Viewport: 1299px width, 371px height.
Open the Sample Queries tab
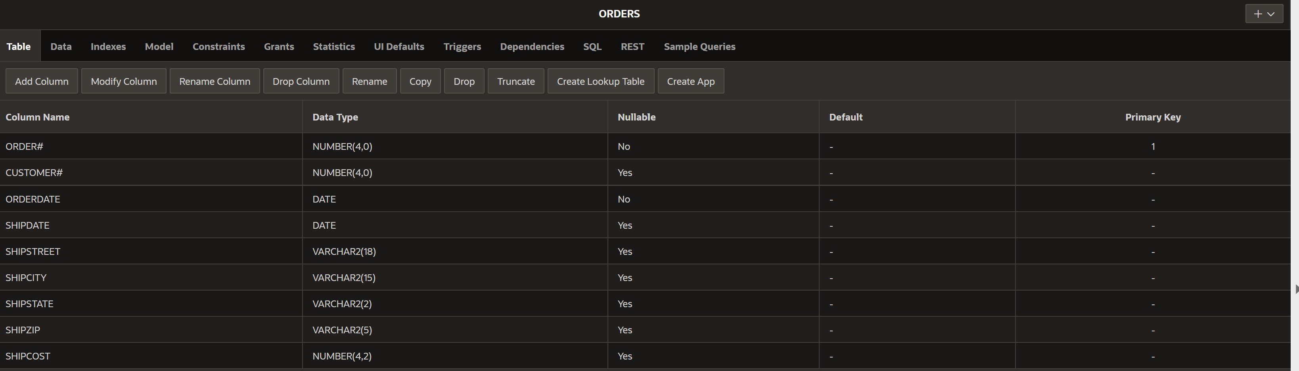coord(699,46)
